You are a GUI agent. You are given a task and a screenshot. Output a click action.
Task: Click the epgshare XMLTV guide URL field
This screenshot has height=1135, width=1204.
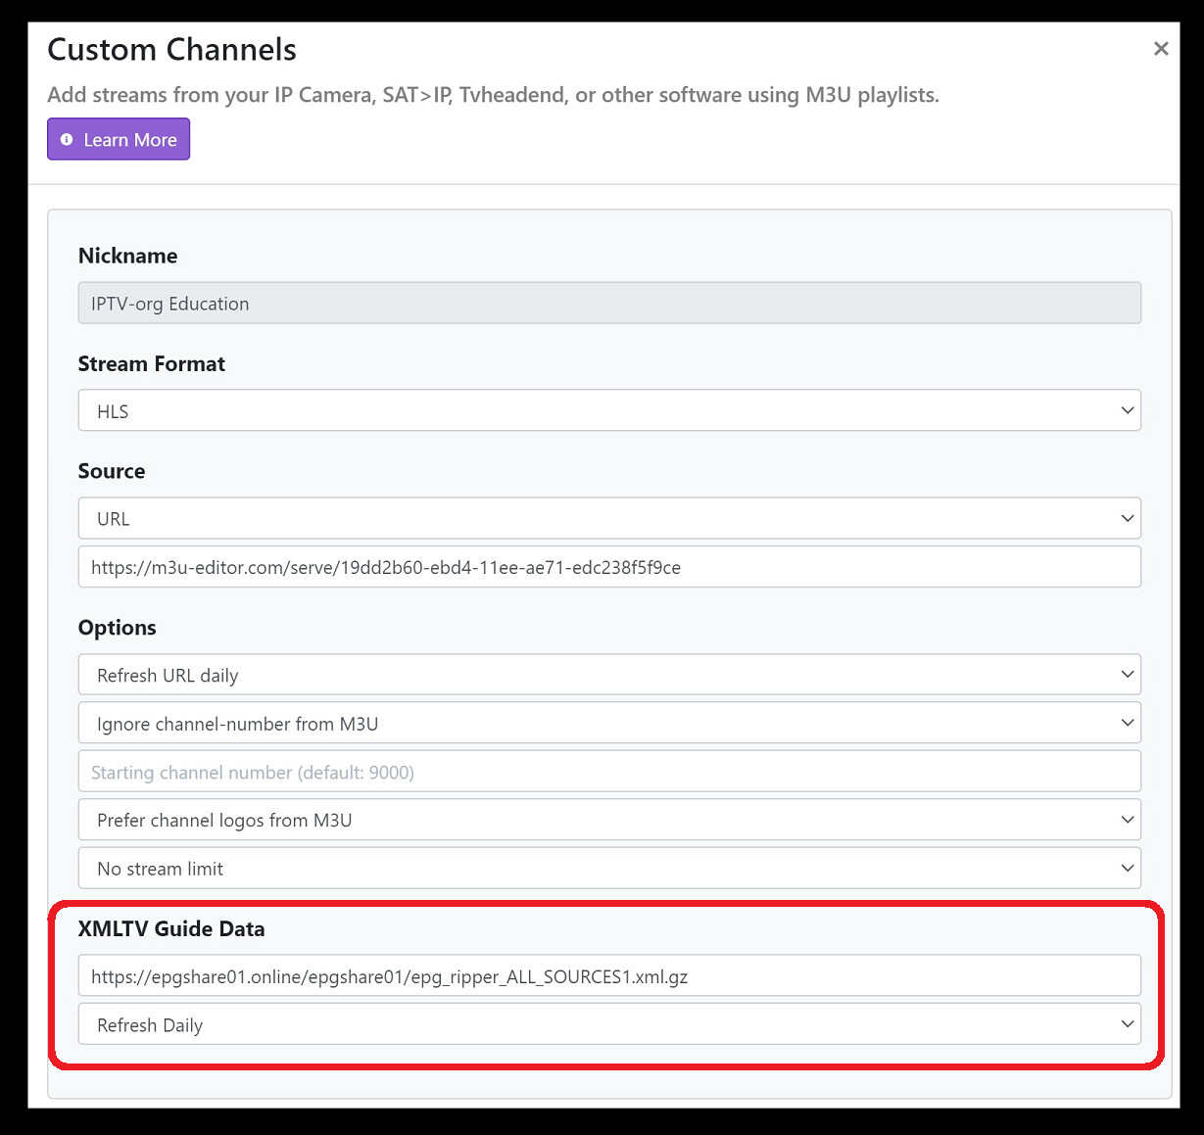click(x=607, y=974)
